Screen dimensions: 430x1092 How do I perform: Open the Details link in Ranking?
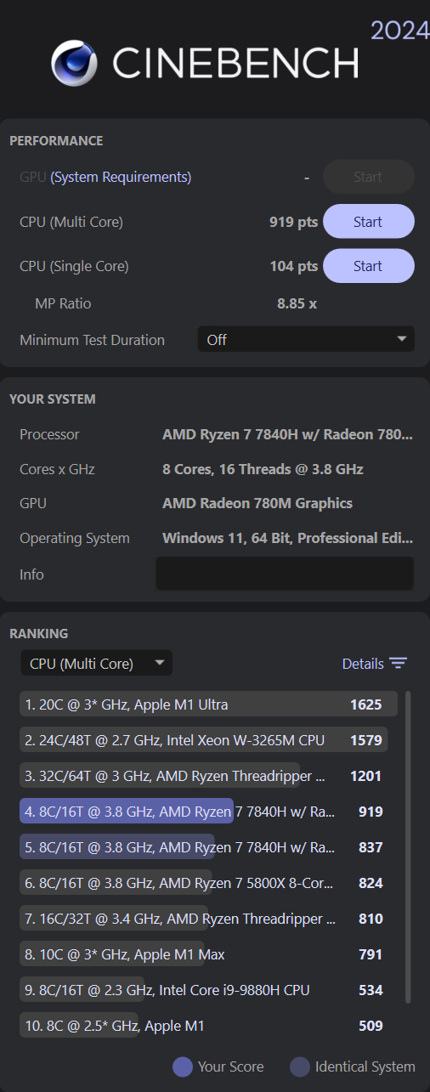(x=363, y=664)
